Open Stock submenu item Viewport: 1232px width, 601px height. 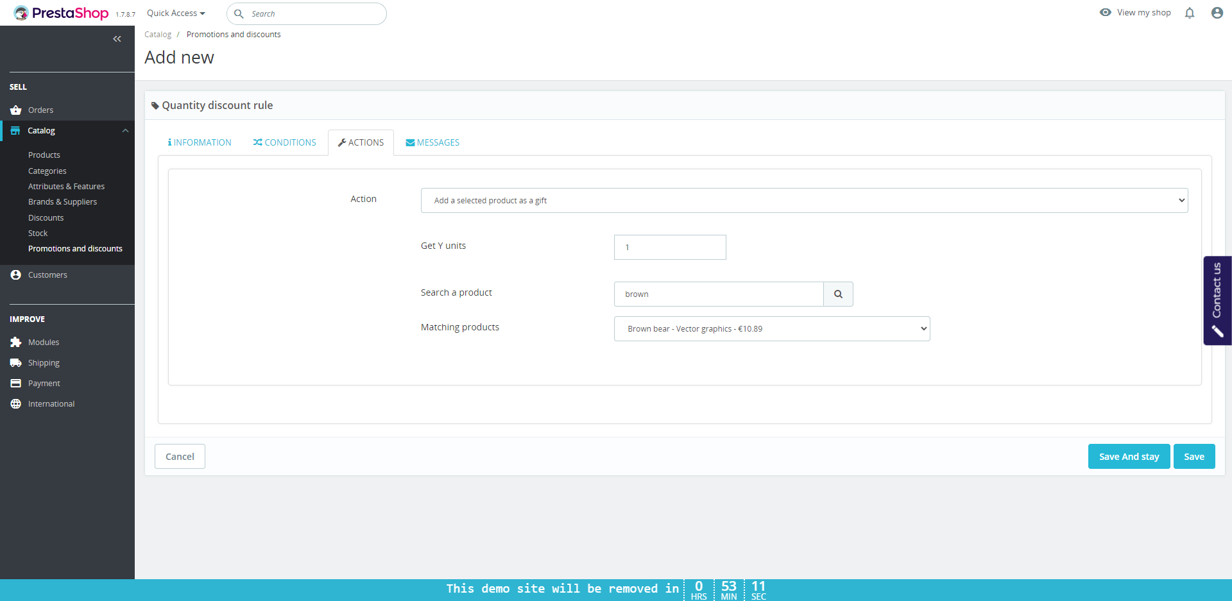tap(38, 233)
